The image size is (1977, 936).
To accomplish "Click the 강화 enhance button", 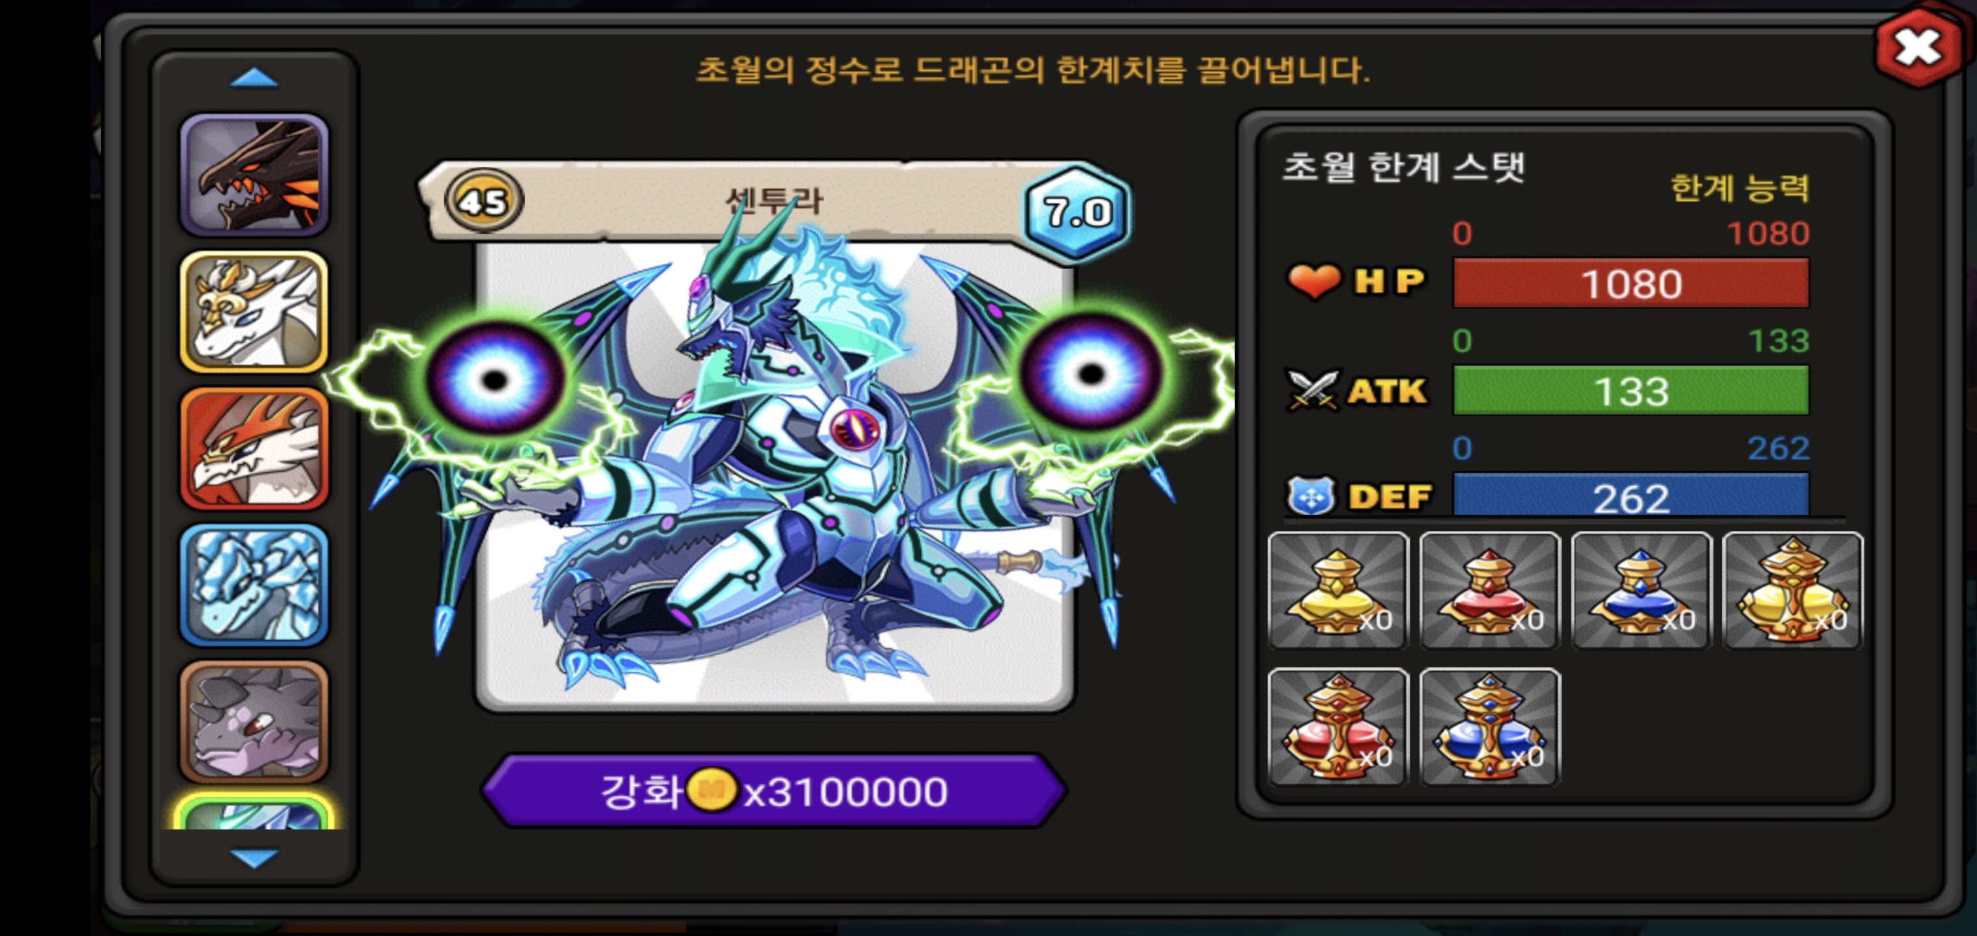I will pos(774,791).
